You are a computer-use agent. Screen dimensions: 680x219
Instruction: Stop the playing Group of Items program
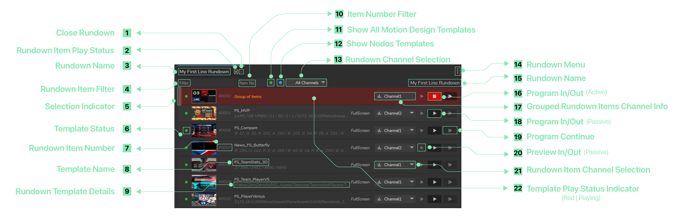[x=434, y=97]
